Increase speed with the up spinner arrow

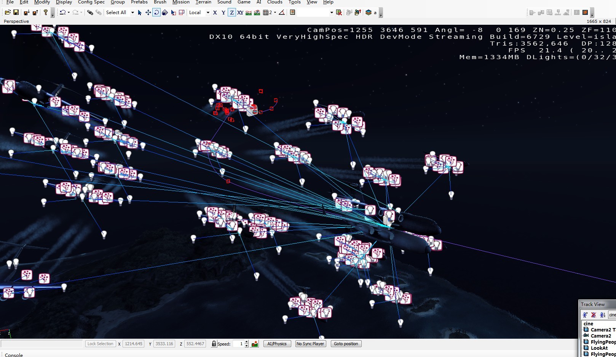click(247, 342)
